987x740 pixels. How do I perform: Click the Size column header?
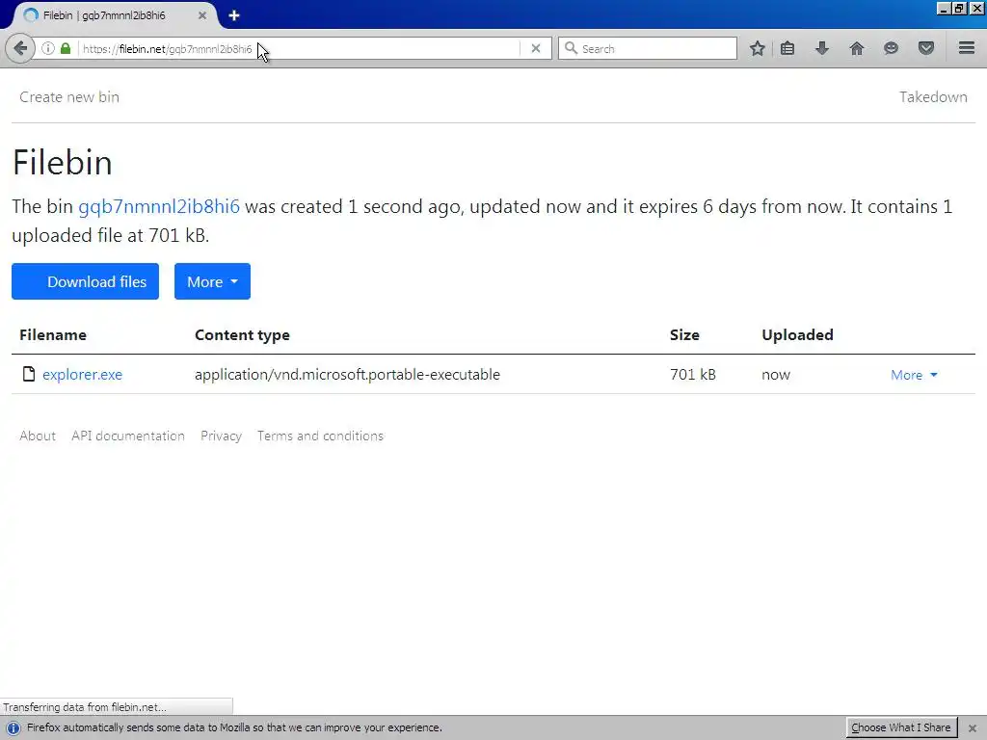[x=685, y=334]
